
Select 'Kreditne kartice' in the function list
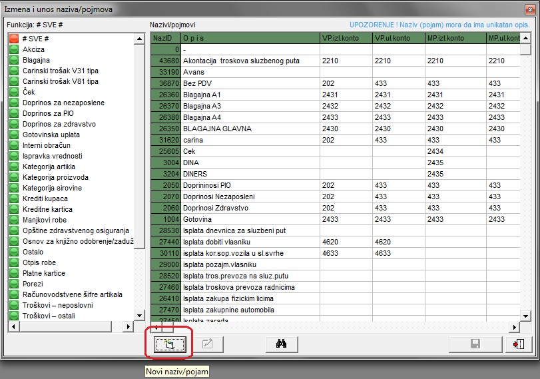[47, 209]
